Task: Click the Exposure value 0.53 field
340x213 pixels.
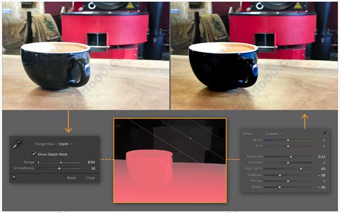Action: [321, 156]
